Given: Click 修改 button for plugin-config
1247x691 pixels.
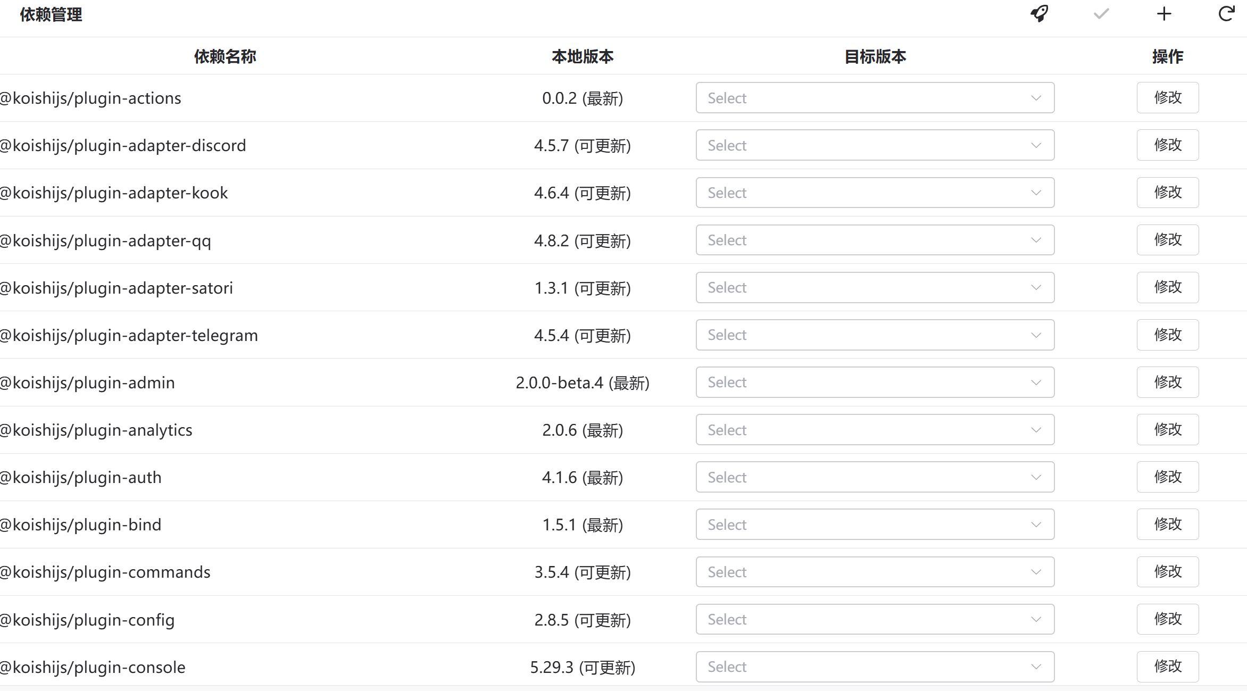Looking at the screenshot, I should [1168, 620].
